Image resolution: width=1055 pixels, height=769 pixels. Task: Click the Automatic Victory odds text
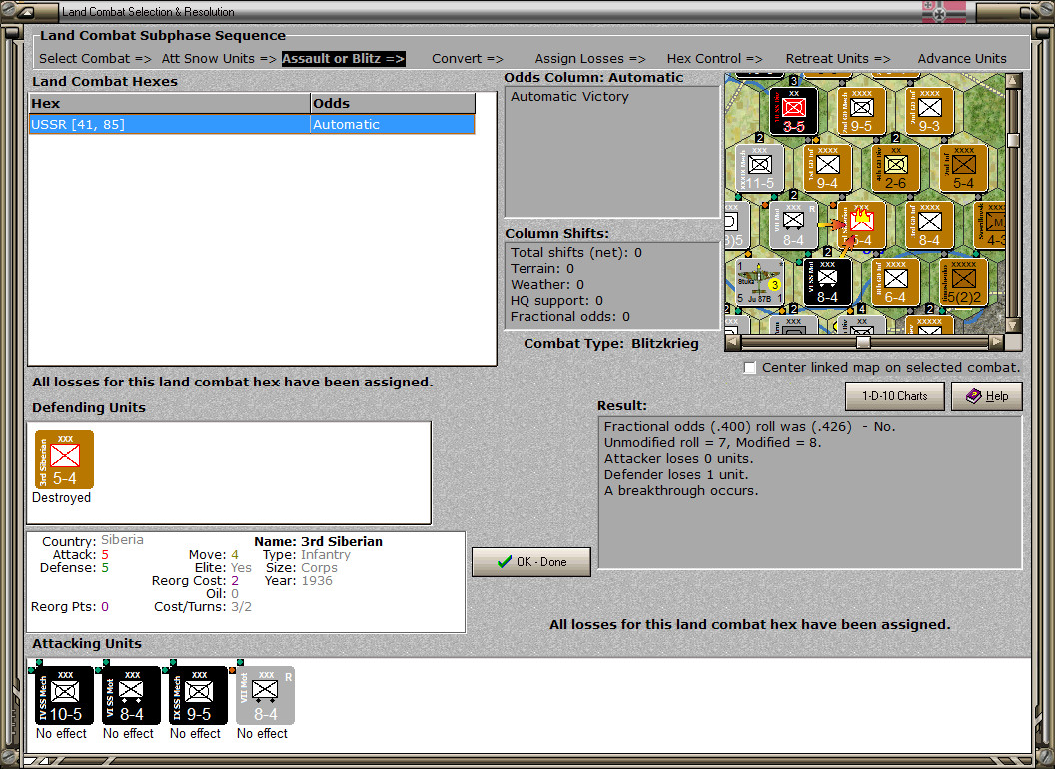pyautogui.click(x=569, y=96)
